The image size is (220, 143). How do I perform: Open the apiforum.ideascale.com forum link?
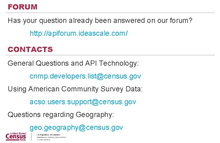[79, 33]
